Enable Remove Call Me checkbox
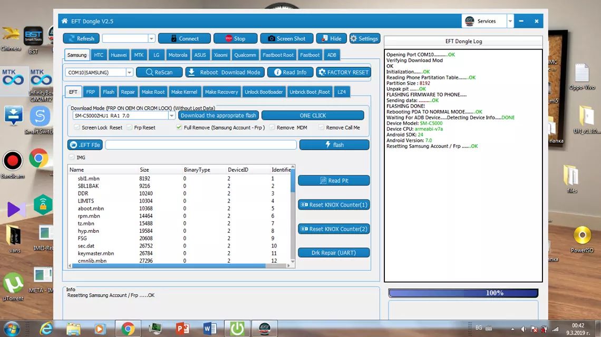601x337 pixels. pos(321,127)
